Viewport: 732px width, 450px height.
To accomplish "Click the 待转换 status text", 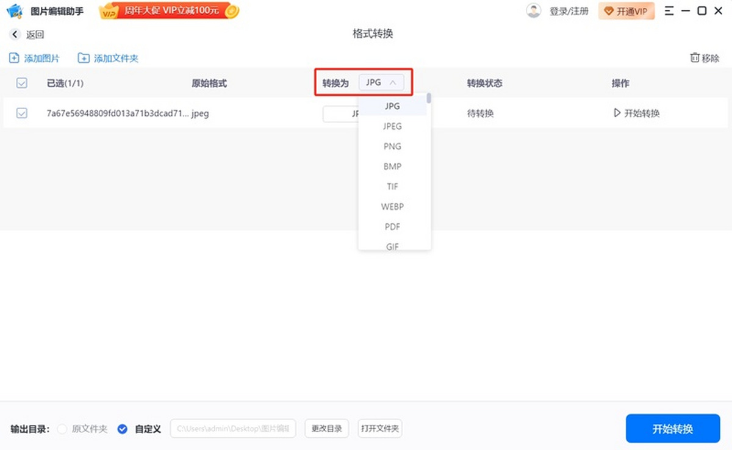I will (480, 113).
